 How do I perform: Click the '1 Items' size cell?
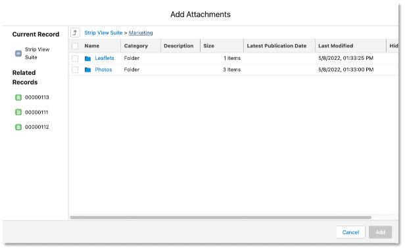pyautogui.click(x=232, y=58)
